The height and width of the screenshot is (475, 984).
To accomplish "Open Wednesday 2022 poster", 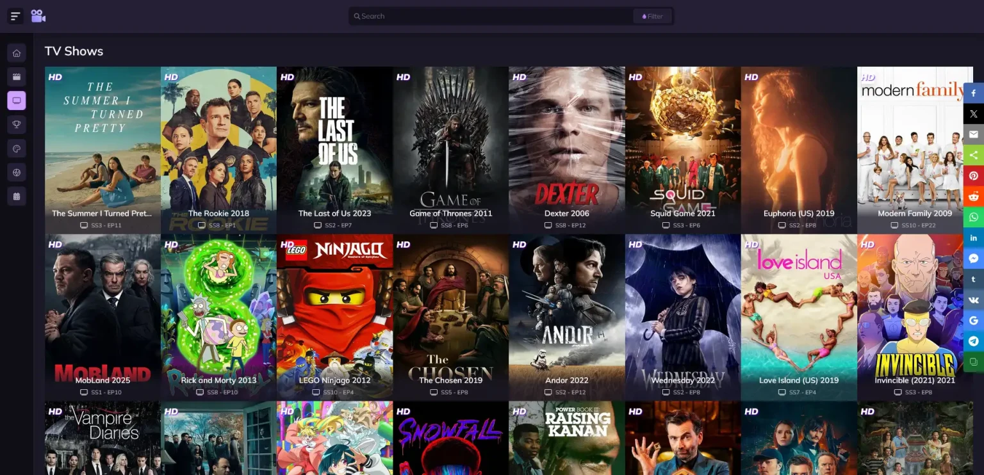I will click(683, 317).
